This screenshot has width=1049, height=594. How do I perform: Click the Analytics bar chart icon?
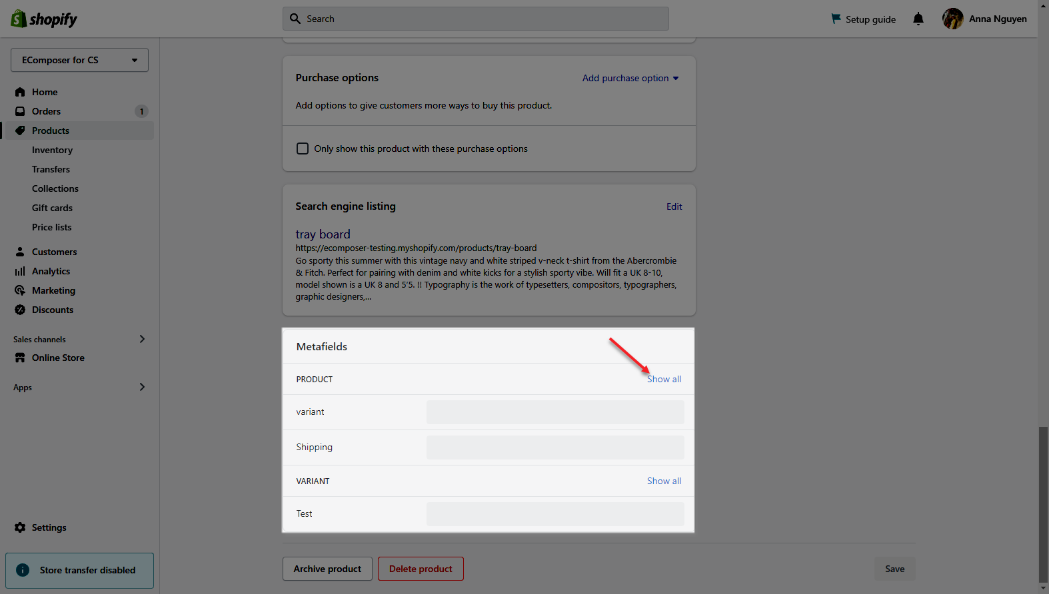pos(20,271)
